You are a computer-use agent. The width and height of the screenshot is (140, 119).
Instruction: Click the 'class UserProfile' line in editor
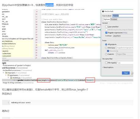click(55, 22)
